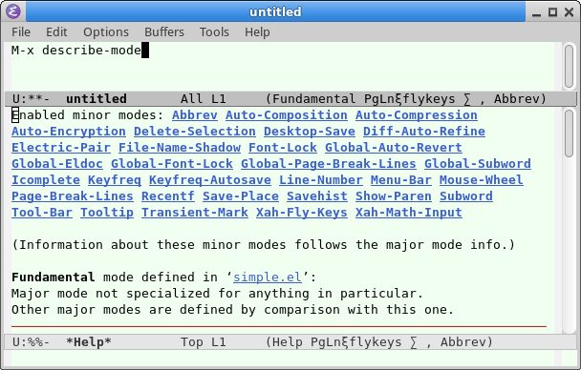
Task: Open the Xah-Fly-Keys link
Action: pyautogui.click(x=302, y=213)
